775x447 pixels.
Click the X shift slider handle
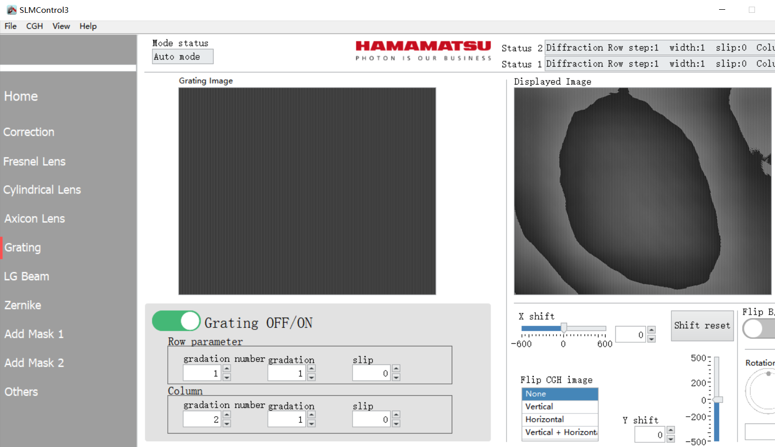564,328
